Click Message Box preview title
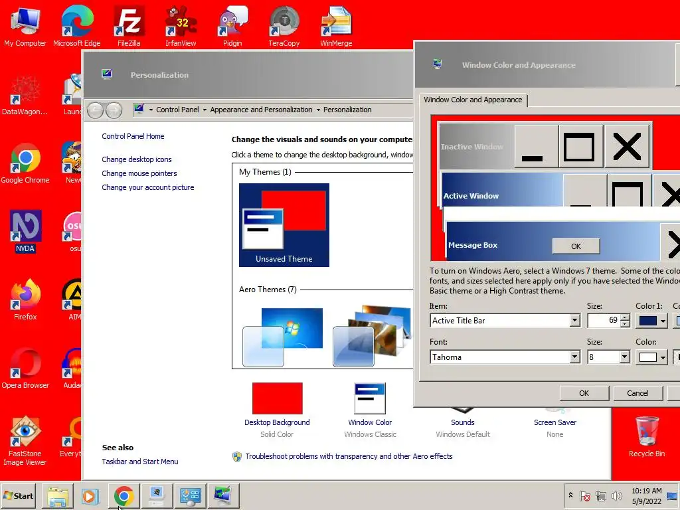 [473, 245]
